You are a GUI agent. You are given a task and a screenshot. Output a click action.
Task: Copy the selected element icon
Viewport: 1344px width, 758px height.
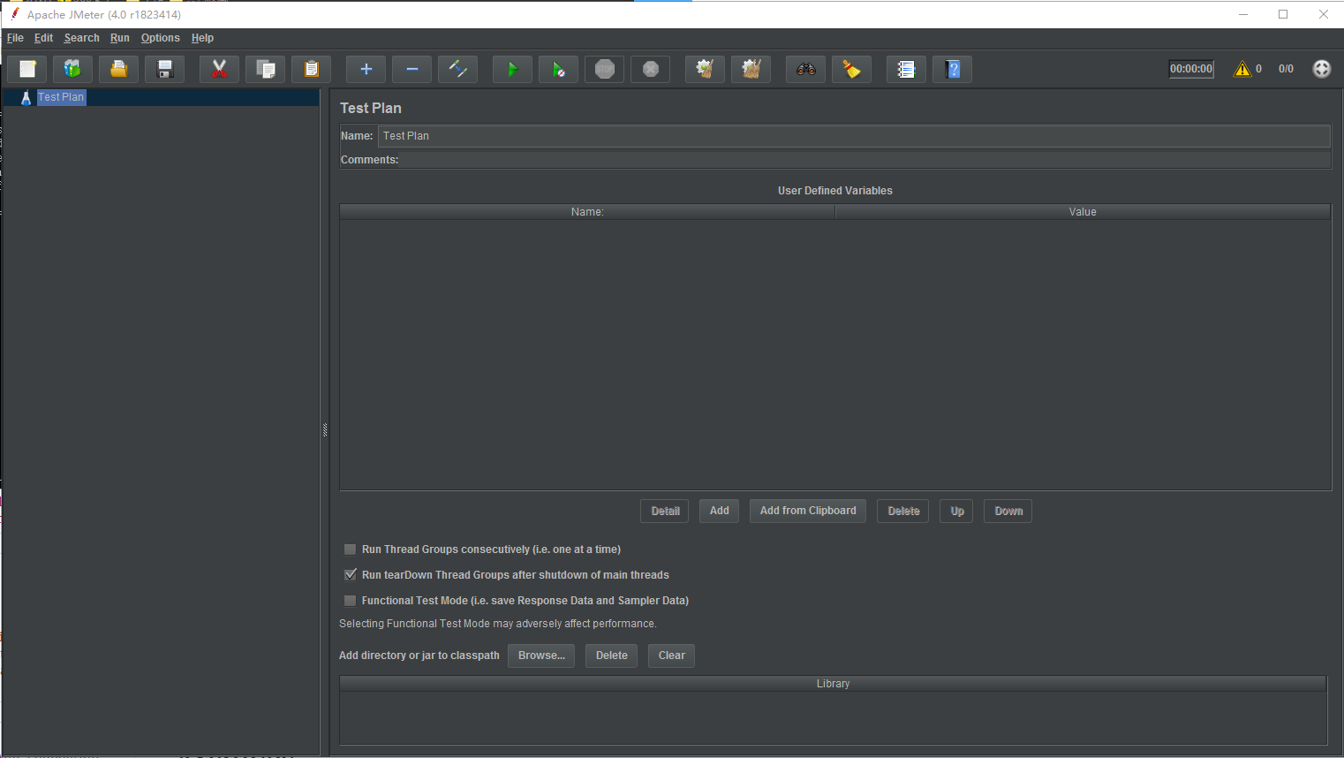(x=266, y=69)
